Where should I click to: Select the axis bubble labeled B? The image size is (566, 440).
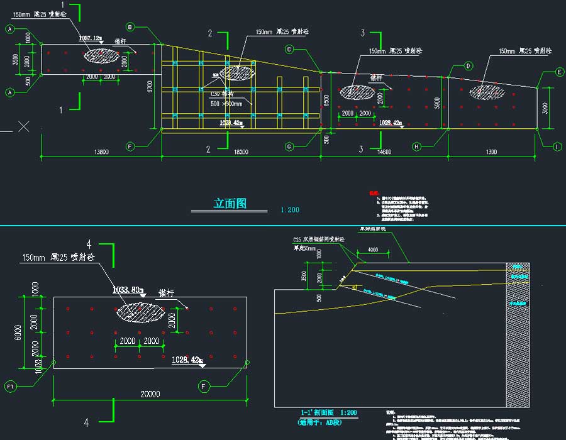[130, 27]
